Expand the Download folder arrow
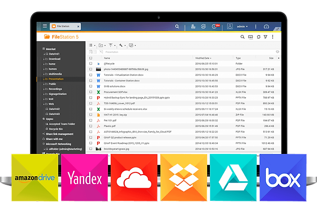Image resolution: width=317 pixels, height=205 pixels. point(44,59)
